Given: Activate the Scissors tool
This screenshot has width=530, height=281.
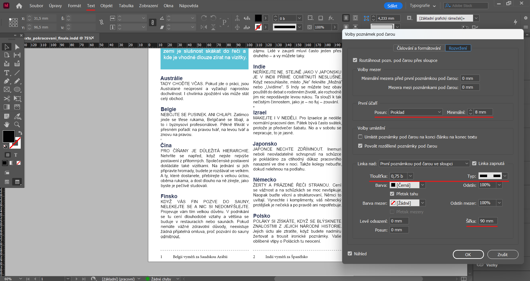Looking at the screenshot, I should tap(7, 99).
